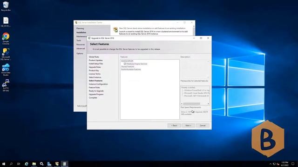The width and height of the screenshot is (298, 167).
Task: Maximize the Upgrade to SQL Server window
Action: [x=201, y=38]
